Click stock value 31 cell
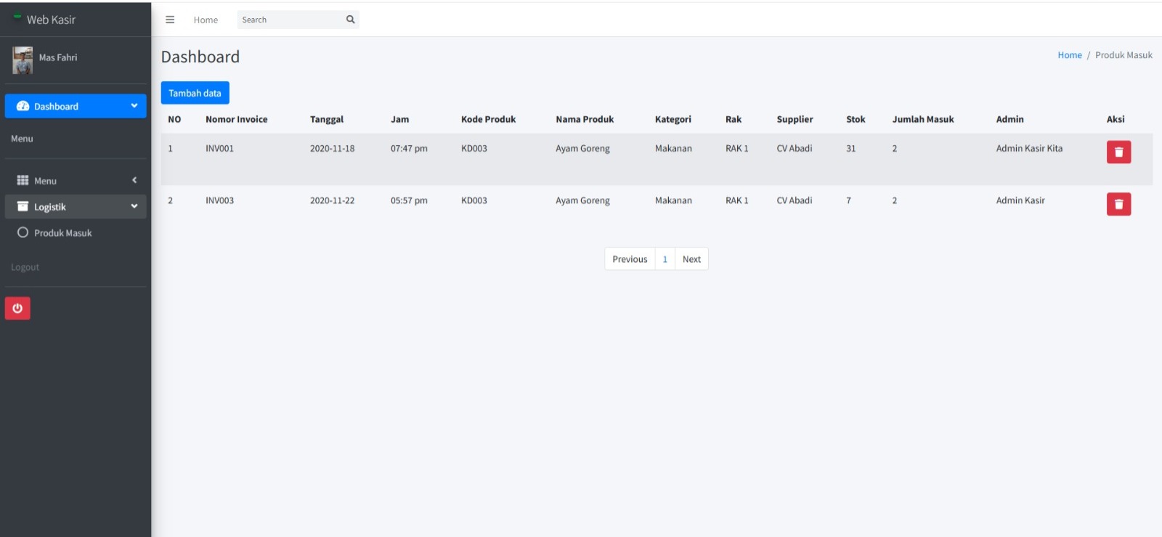The width and height of the screenshot is (1162, 537). tap(850, 148)
